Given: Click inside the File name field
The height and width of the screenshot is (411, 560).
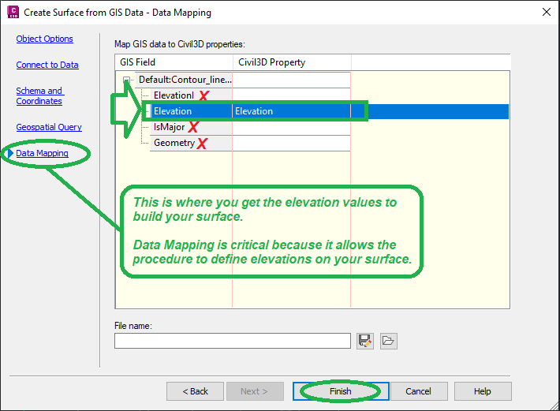Looking at the screenshot, I should coord(233,341).
